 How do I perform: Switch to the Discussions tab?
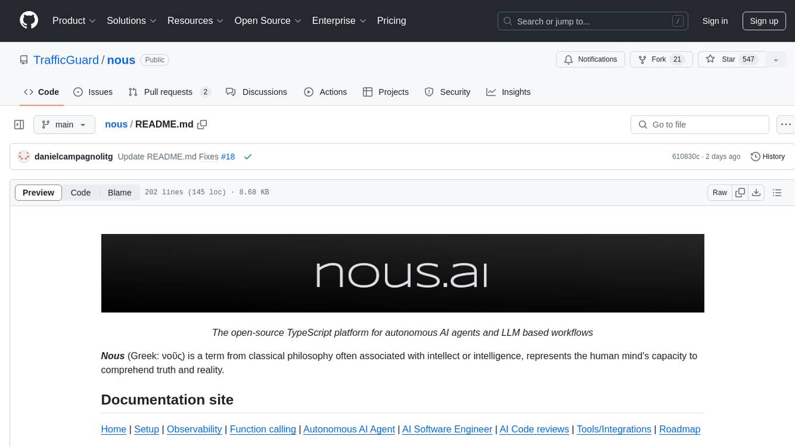pos(256,92)
